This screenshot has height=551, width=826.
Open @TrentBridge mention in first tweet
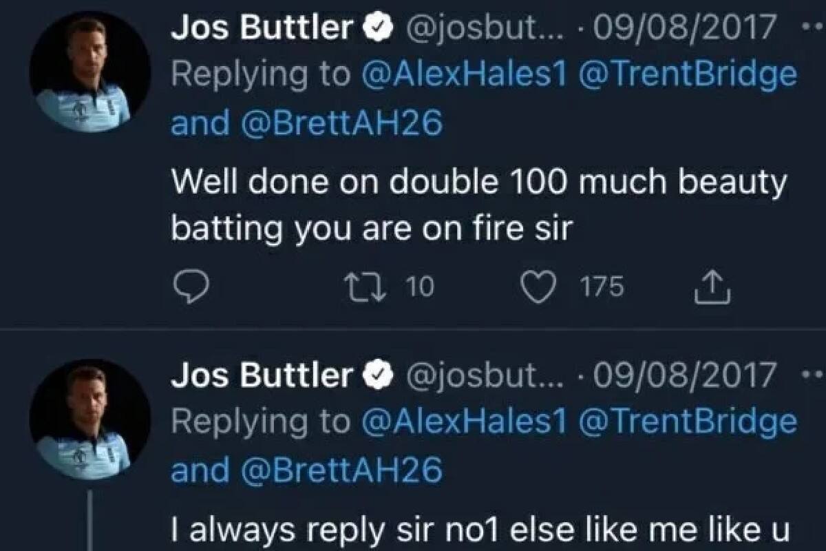point(687,76)
